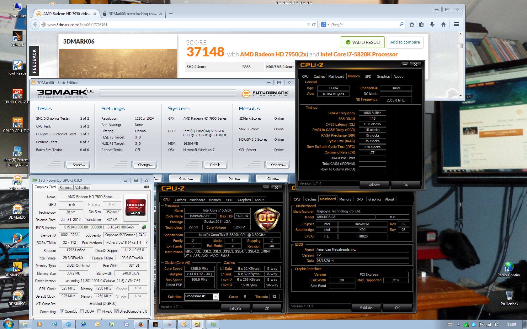
Task: Open the 3DMark desktop shortcut
Action: 17,39
